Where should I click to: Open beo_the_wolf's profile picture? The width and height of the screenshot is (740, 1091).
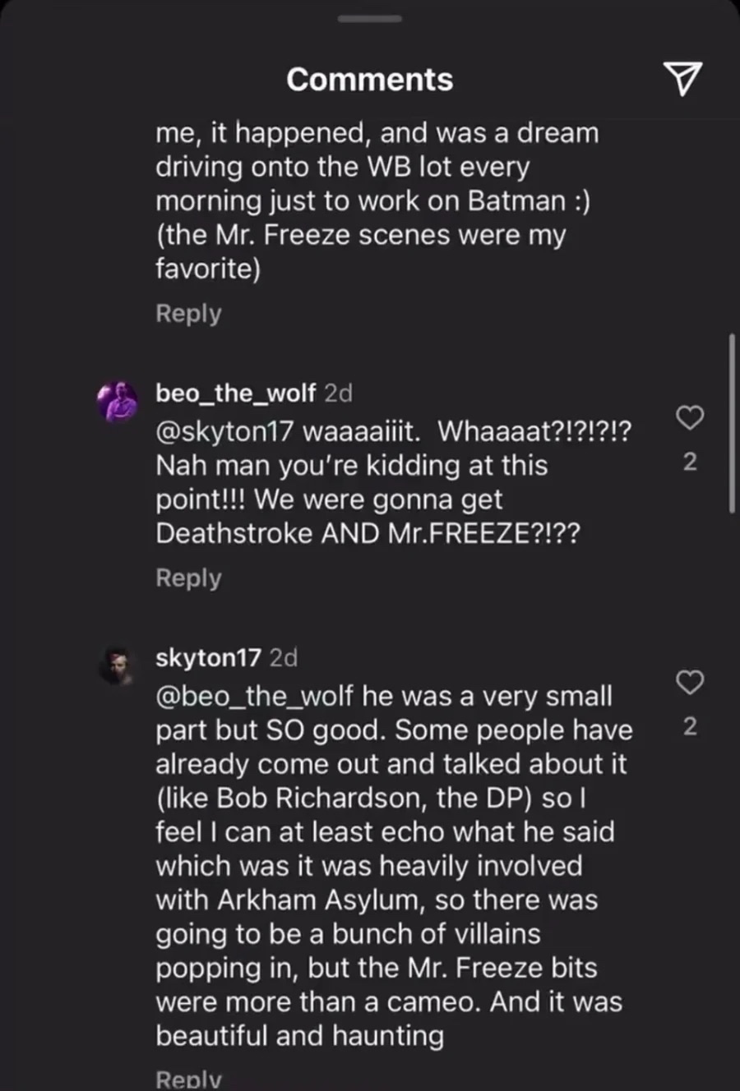tap(118, 402)
